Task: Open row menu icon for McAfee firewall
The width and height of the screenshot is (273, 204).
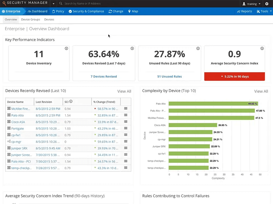Action: click(126, 108)
